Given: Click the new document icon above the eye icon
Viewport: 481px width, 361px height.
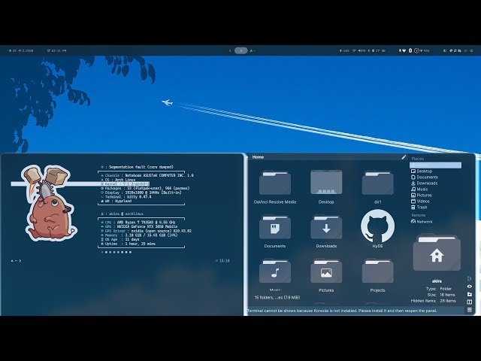Looking at the screenshot, I should [x=469, y=278].
